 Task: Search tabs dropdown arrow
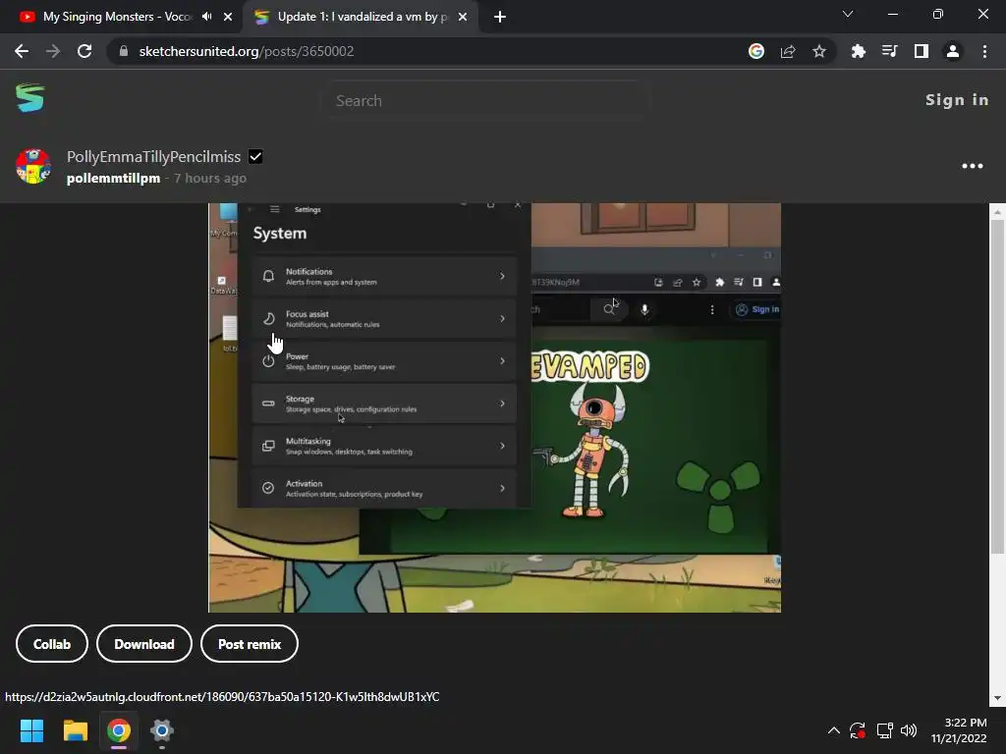pyautogui.click(x=848, y=14)
